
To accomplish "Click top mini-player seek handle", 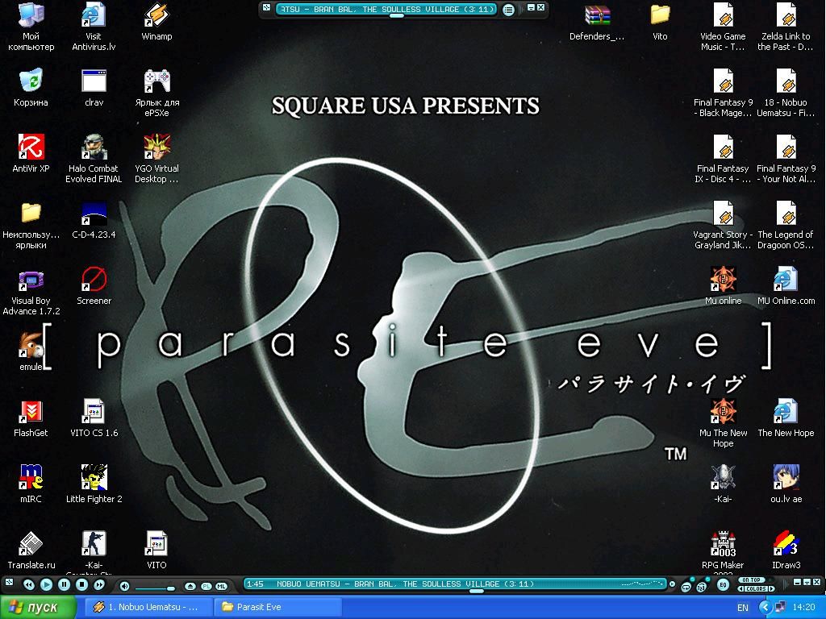I will 396,16.
